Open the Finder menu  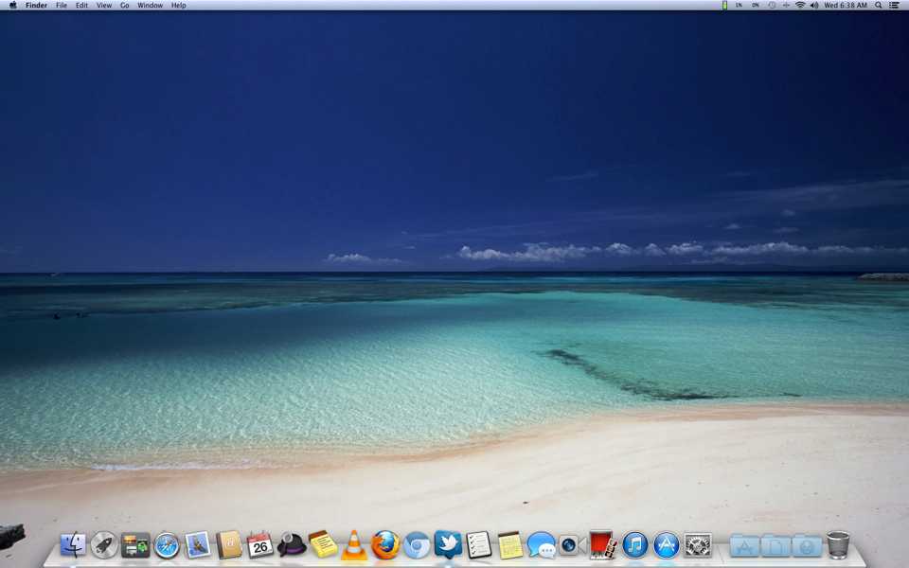37,6
